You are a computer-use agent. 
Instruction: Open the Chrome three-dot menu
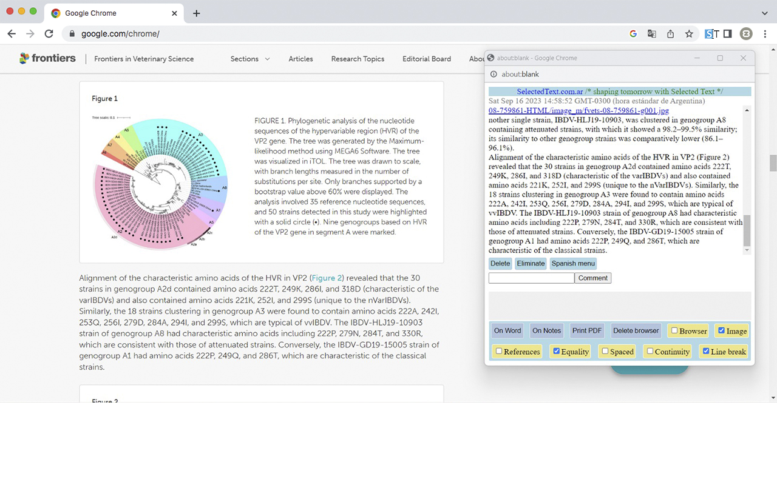point(765,34)
